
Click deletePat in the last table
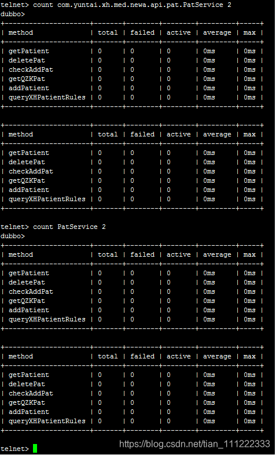point(27,384)
